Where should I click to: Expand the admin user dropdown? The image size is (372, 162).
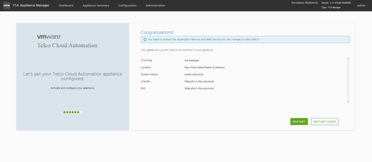362,5
